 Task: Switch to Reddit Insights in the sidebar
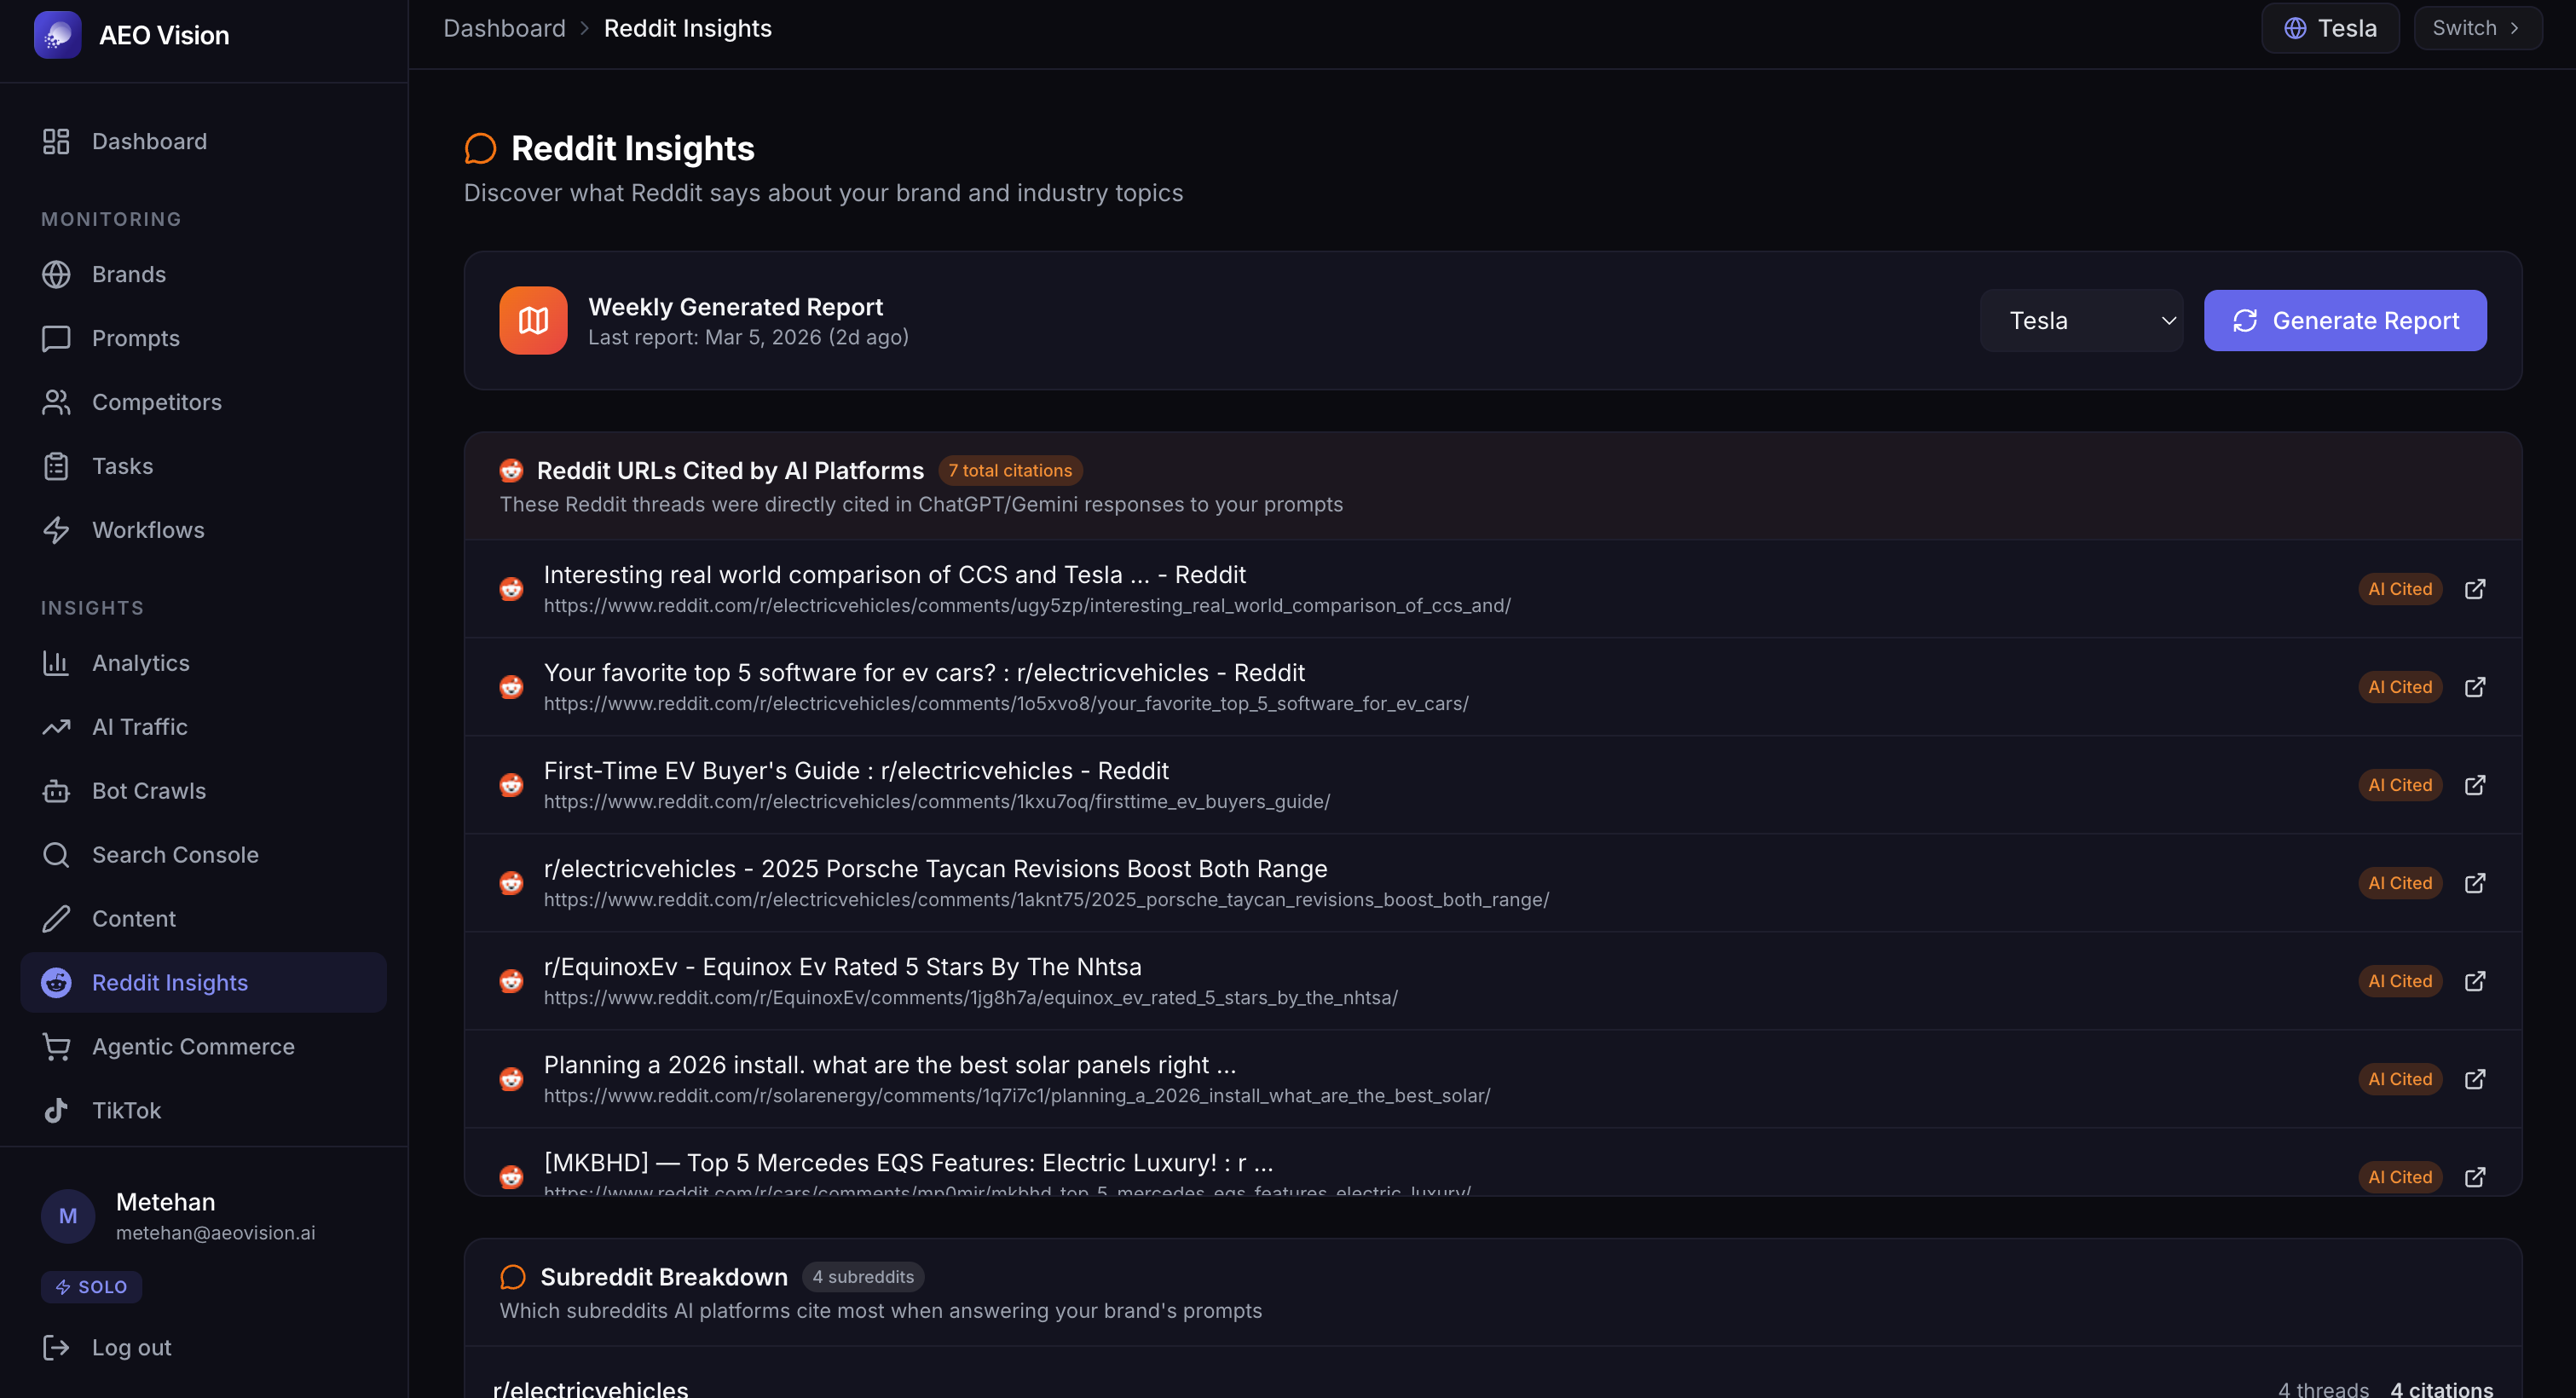coord(169,982)
